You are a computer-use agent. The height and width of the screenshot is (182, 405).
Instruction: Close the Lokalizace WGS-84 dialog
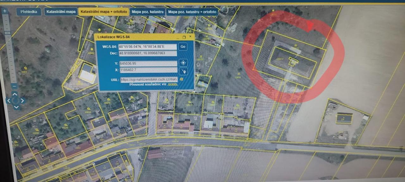point(190,37)
